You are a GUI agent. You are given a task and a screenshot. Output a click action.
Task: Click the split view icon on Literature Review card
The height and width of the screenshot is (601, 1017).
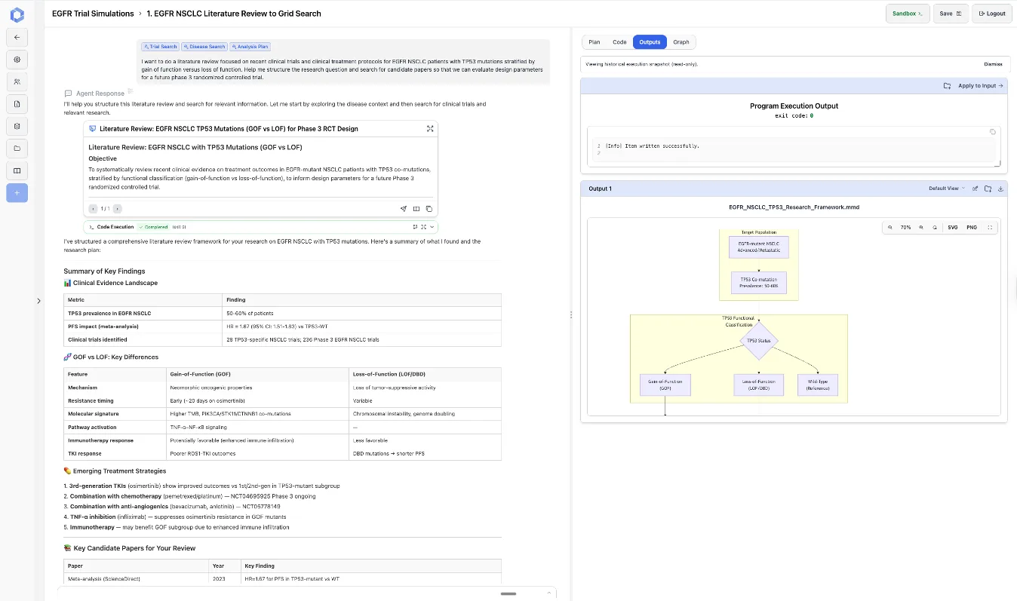click(x=416, y=209)
